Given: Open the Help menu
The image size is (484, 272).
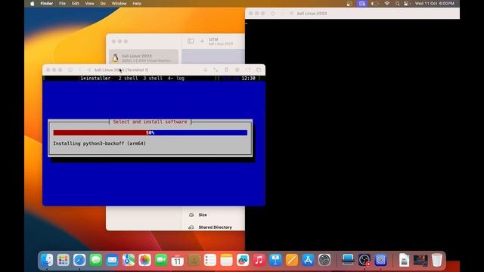Looking at the screenshot, I should tap(137, 4).
